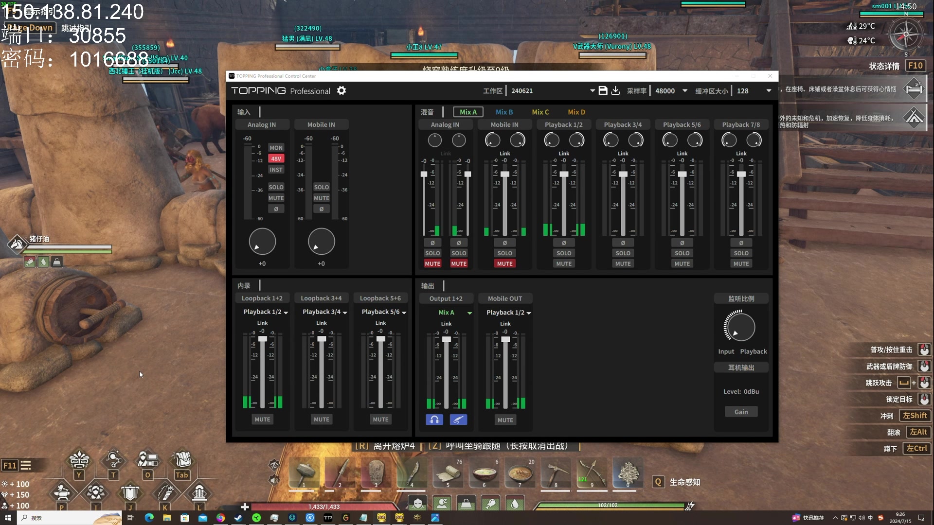Click the Gain button under headphone output

pyautogui.click(x=741, y=412)
